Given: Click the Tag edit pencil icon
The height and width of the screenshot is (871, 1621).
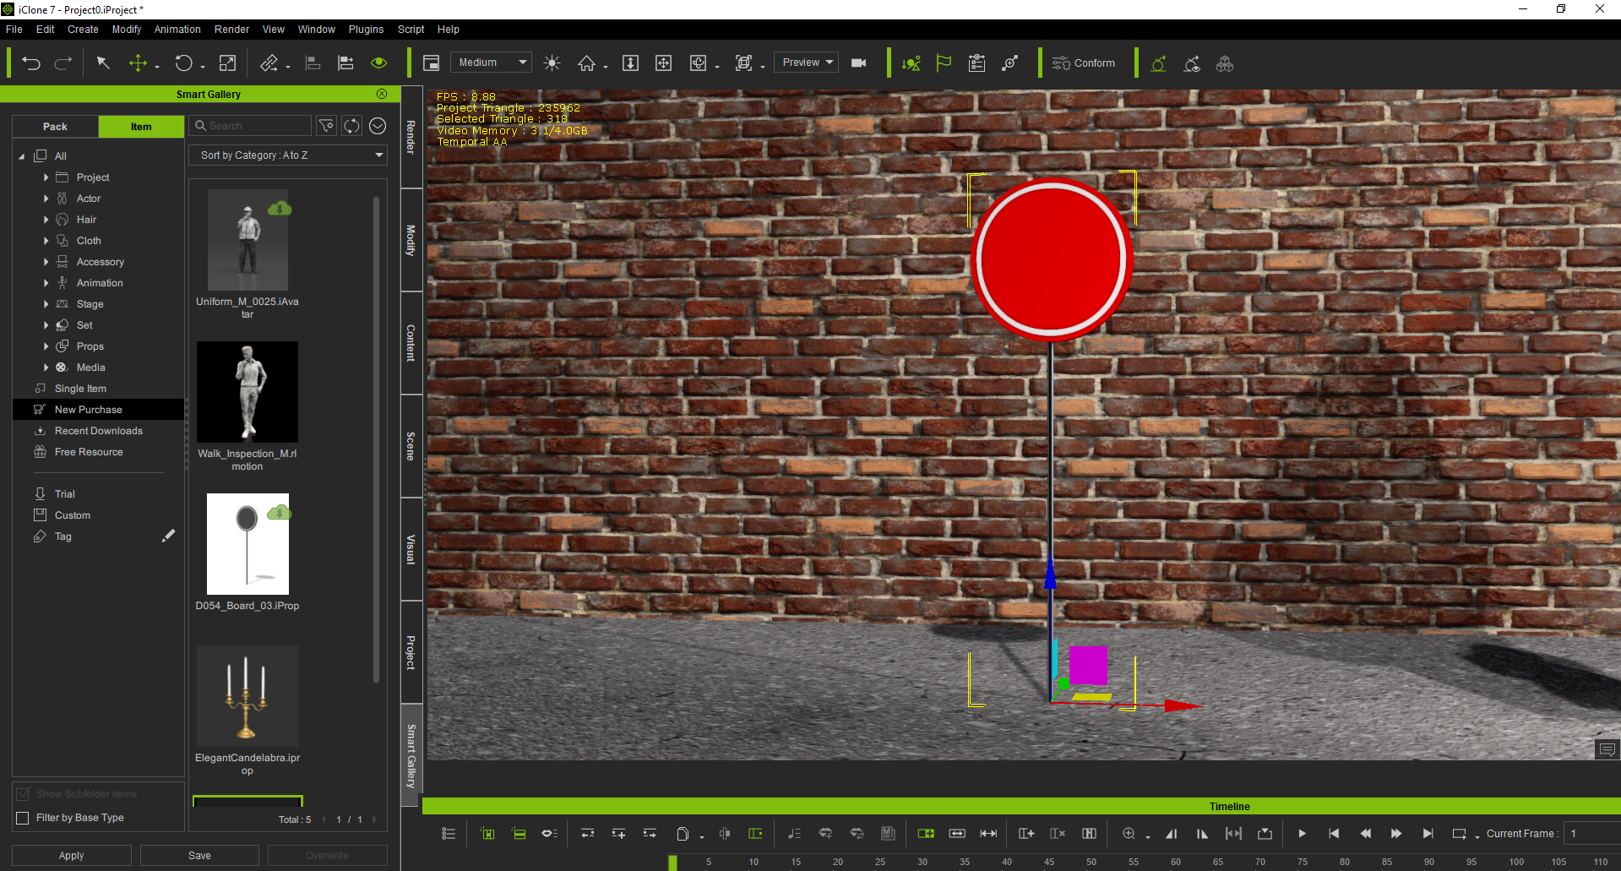Looking at the screenshot, I should pos(169,536).
